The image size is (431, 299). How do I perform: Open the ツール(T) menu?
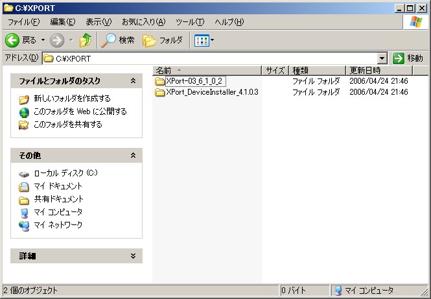point(190,22)
